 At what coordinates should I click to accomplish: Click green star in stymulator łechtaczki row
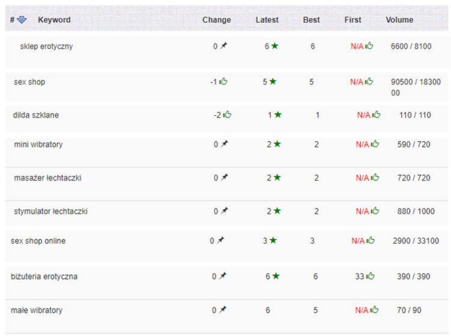coord(277,211)
